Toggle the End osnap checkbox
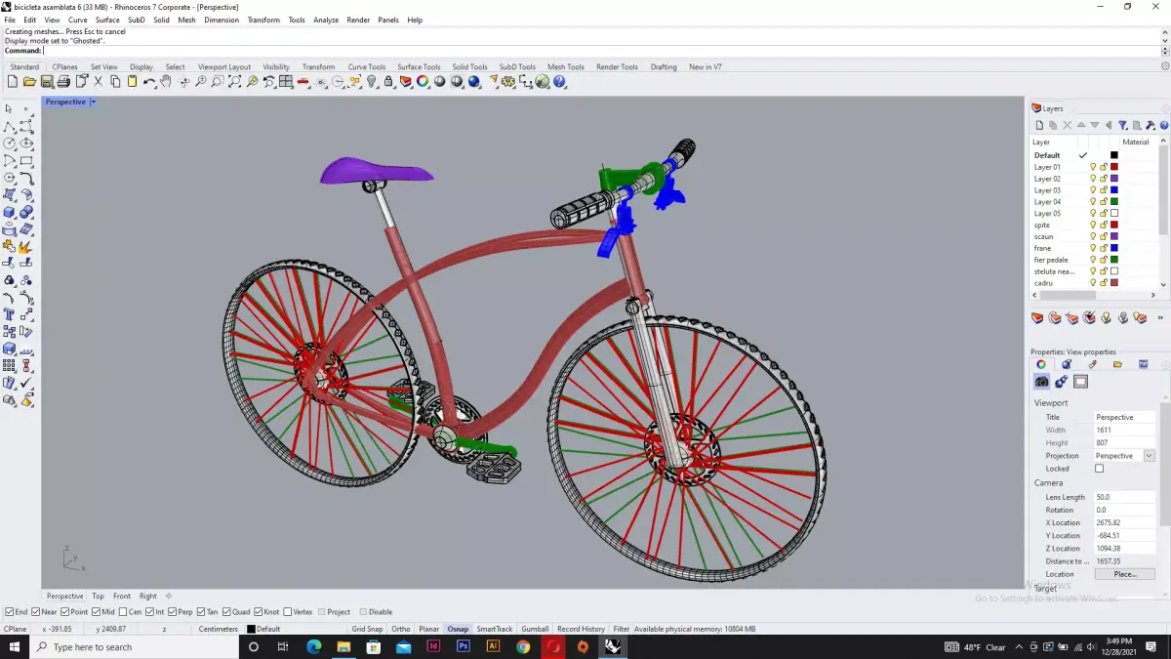The width and height of the screenshot is (1171, 659). click(x=10, y=612)
